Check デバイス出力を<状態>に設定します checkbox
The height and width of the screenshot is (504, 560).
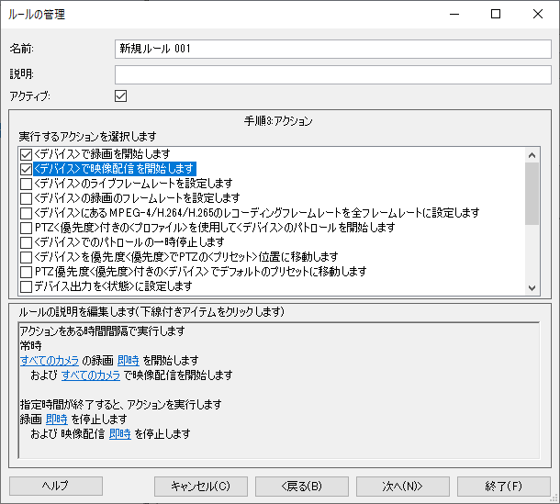click(x=26, y=286)
